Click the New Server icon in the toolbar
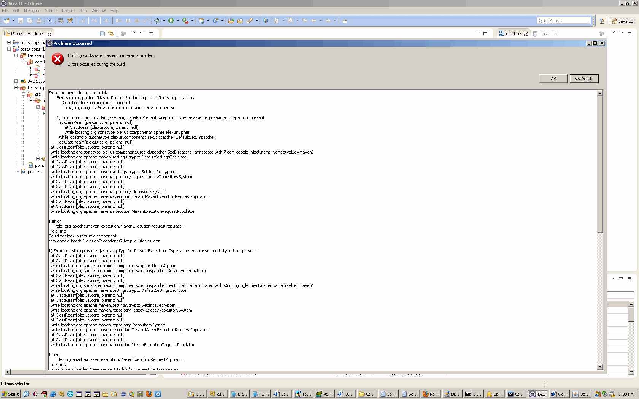The image size is (639, 399). click(x=202, y=21)
